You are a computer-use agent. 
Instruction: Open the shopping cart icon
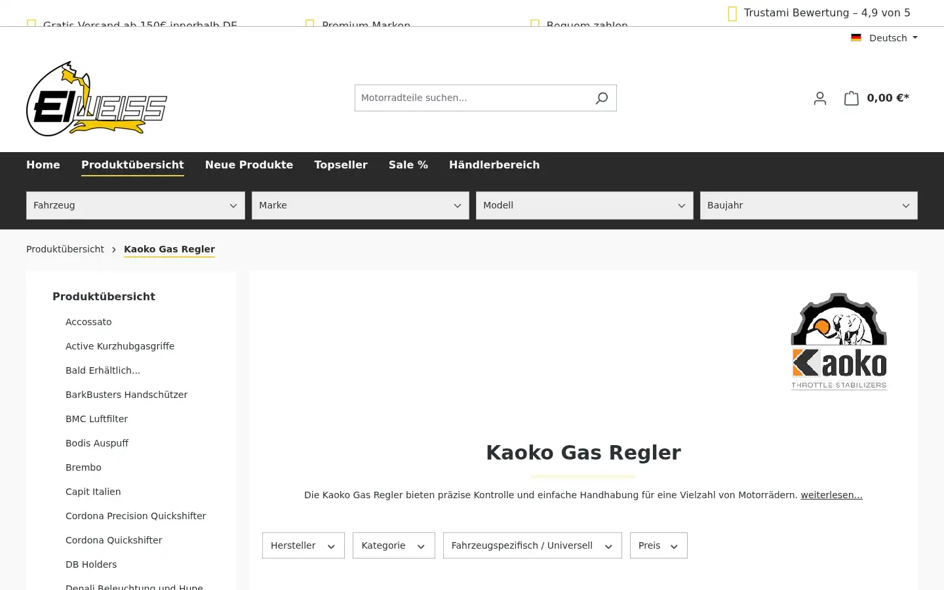pos(852,98)
